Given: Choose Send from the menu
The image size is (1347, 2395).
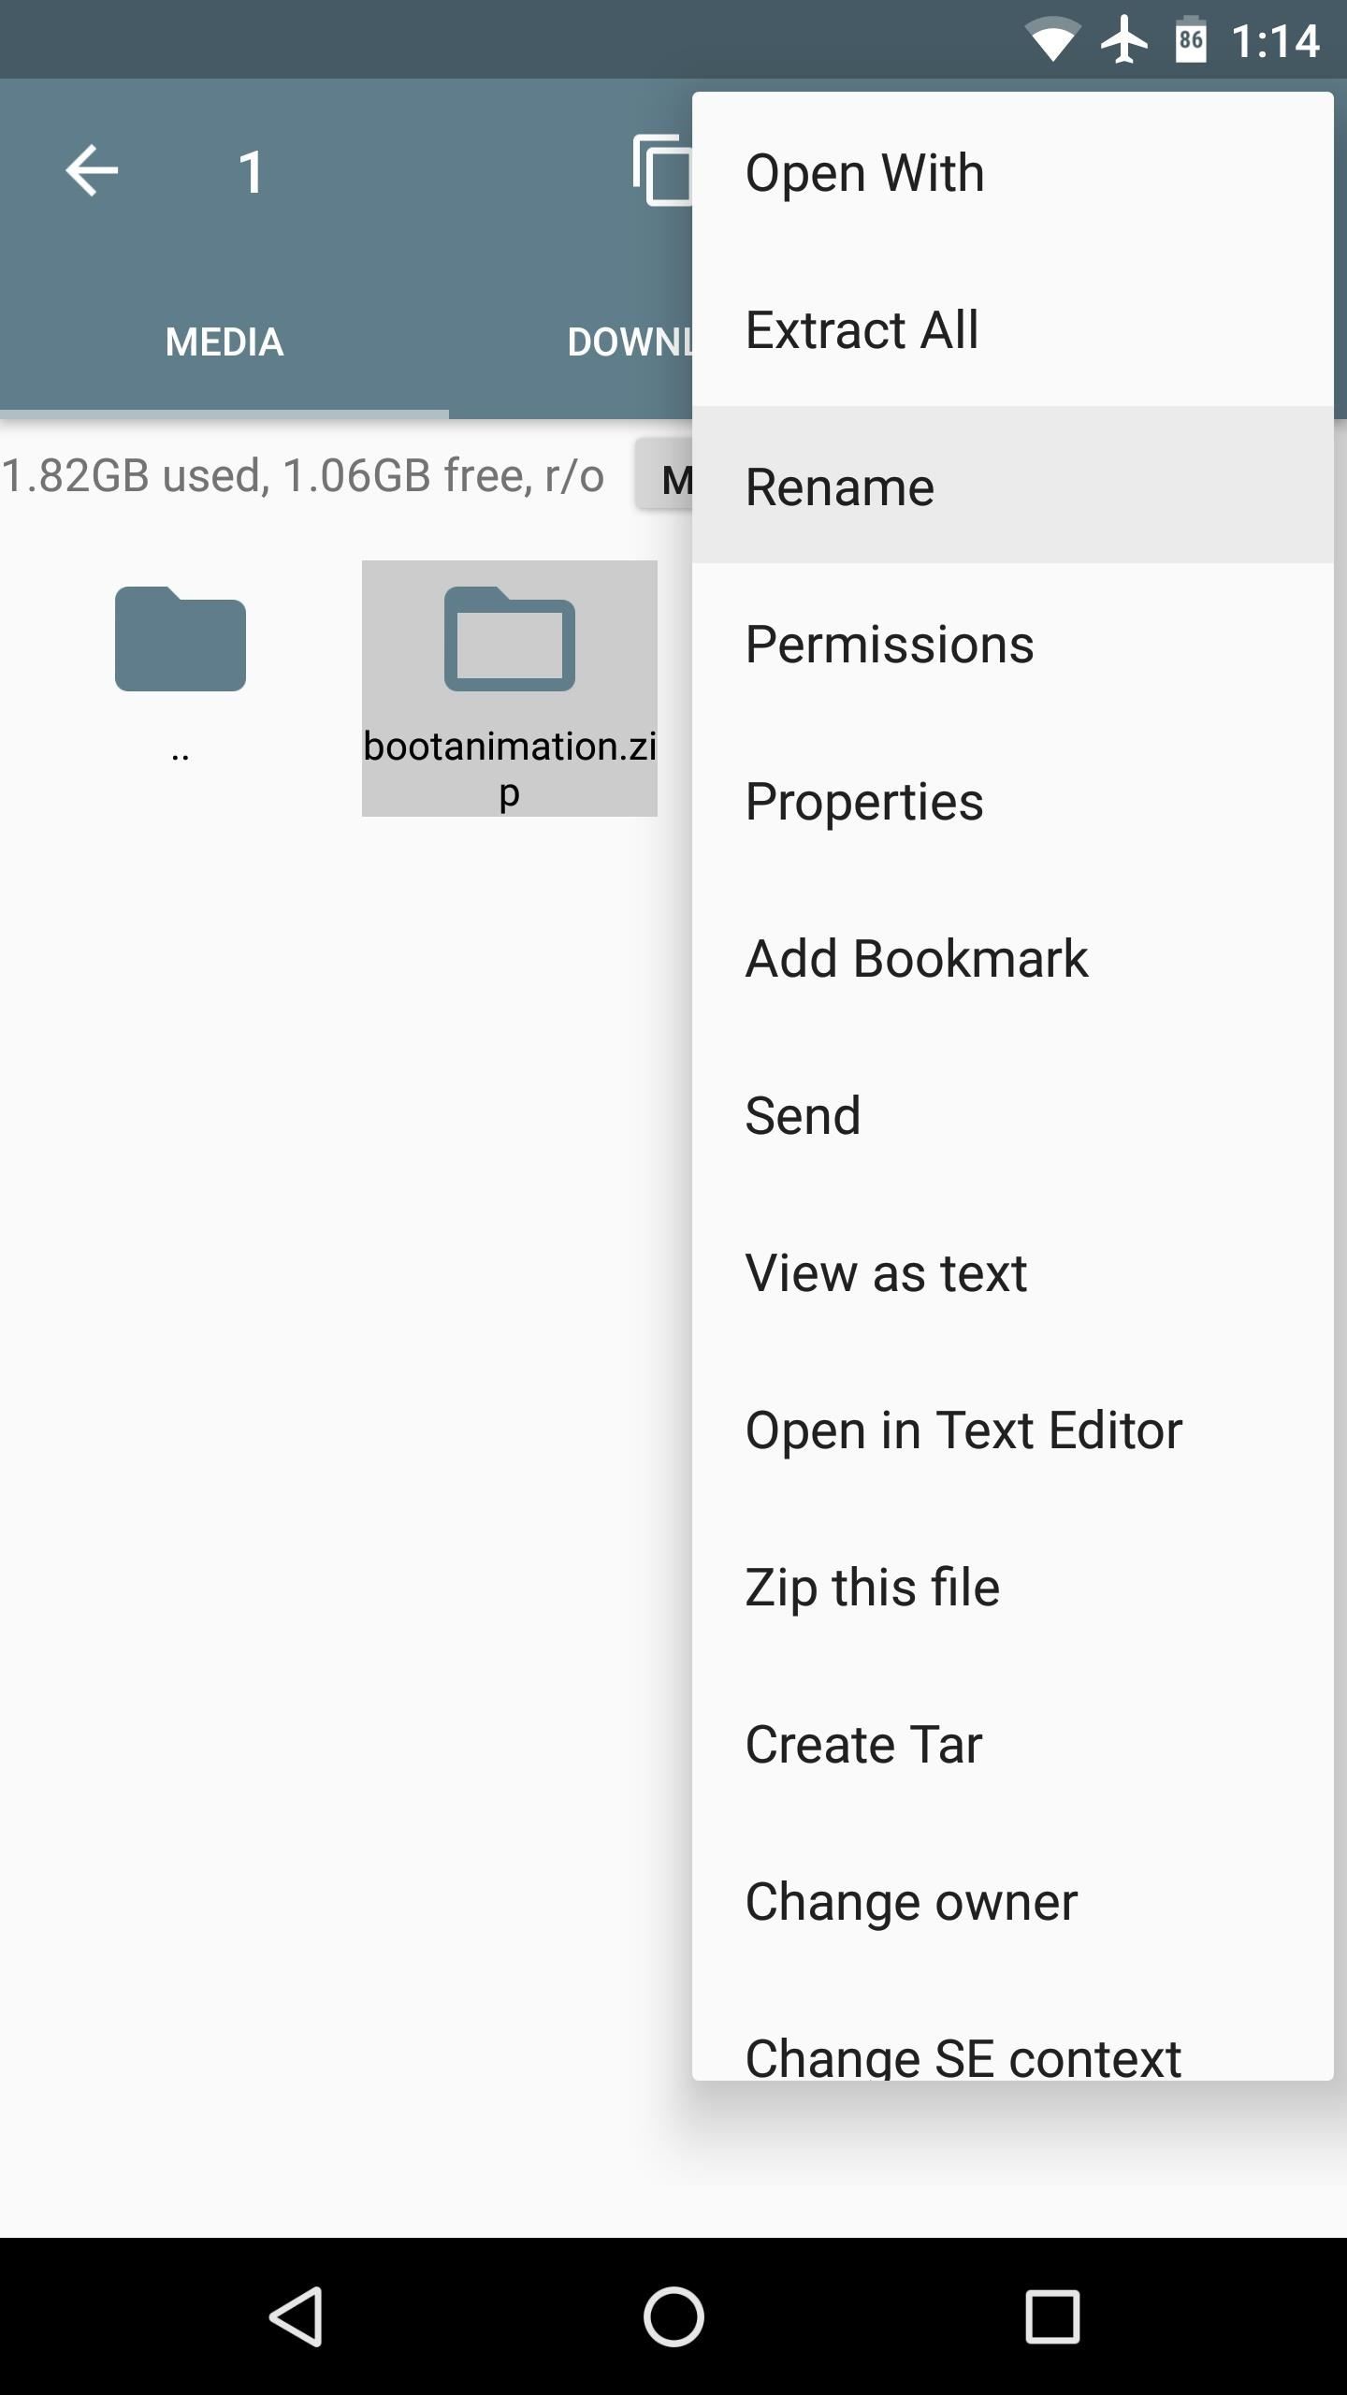Looking at the screenshot, I should [x=1013, y=1115].
